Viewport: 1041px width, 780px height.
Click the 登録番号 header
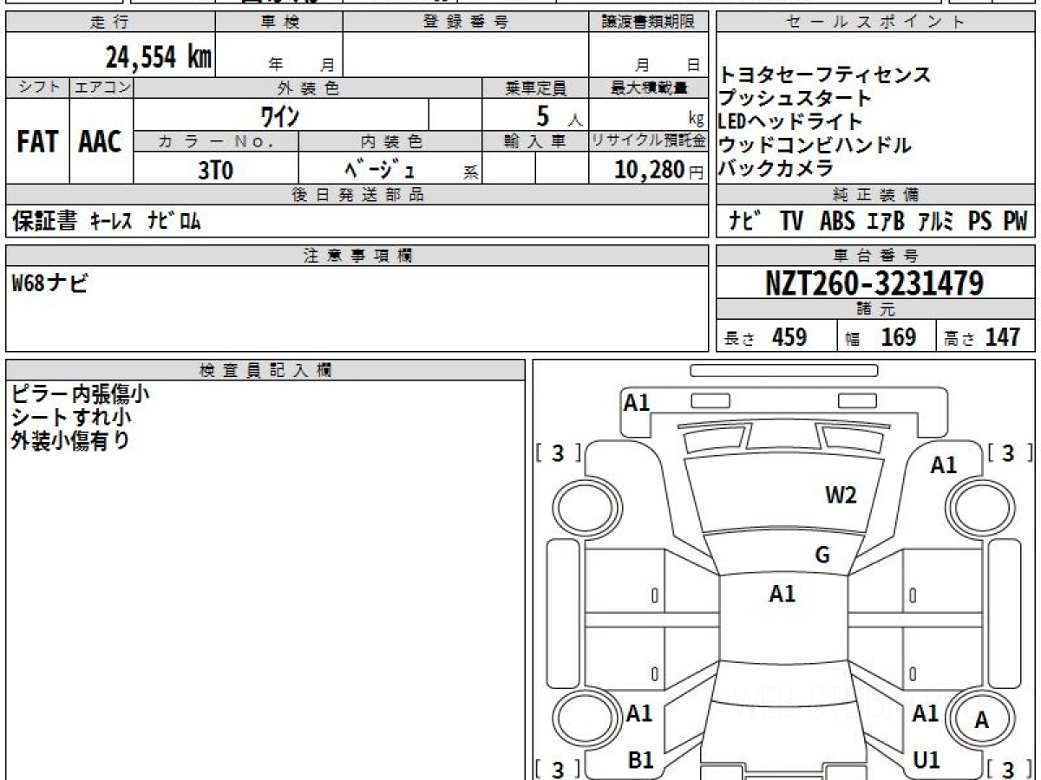466,23
